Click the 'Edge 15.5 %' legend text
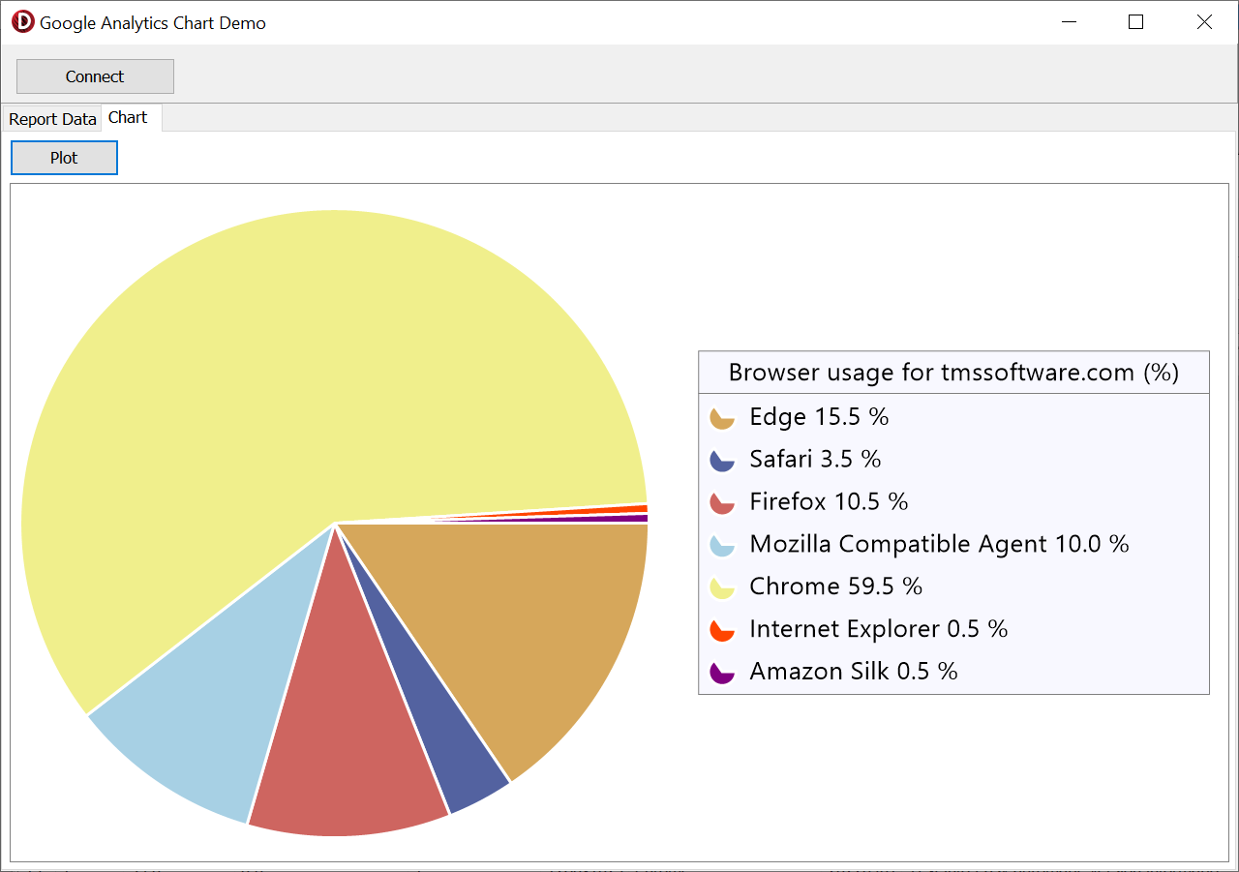 [x=819, y=417]
